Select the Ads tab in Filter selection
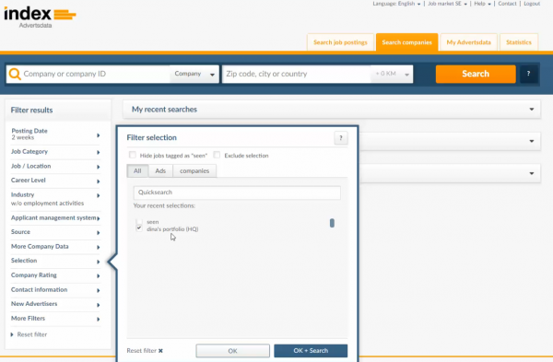The image size is (553, 362). click(160, 171)
